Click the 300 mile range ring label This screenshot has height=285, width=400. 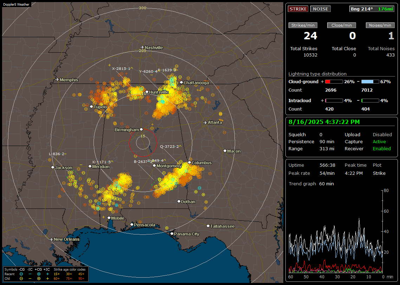[x=142, y=8]
